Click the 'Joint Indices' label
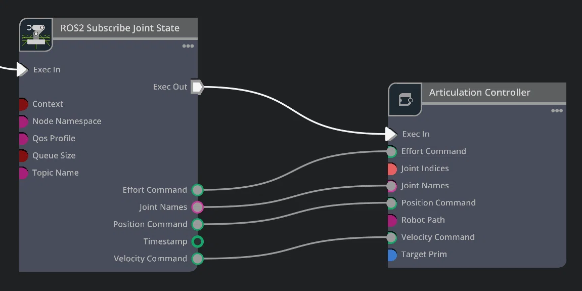Screen dimensions: 582x291 point(425,169)
